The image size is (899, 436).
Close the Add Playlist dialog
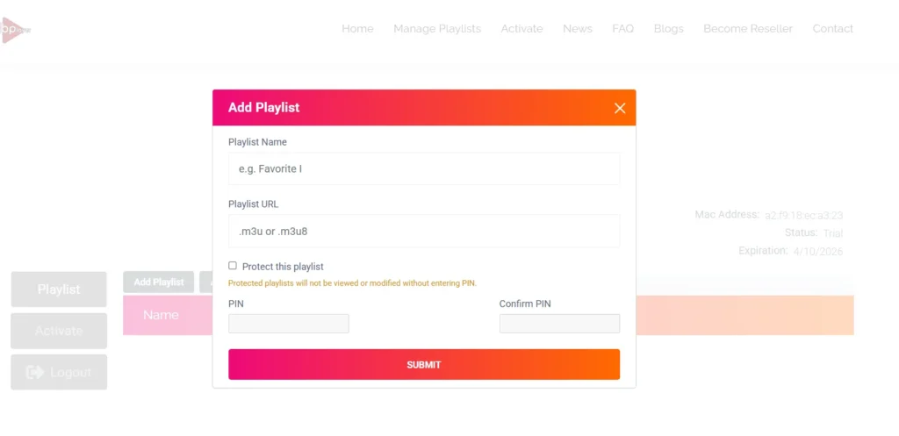(619, 108)
